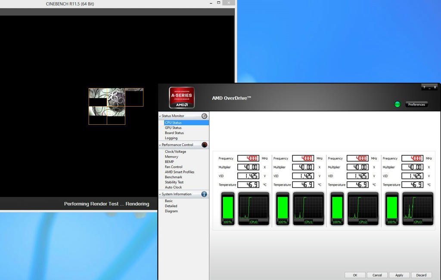The height and width of the screenshot is (280, 441).
Task: Close the Cinebench R11.5 window
Action: pyautogui.click(x=229, y=3)
